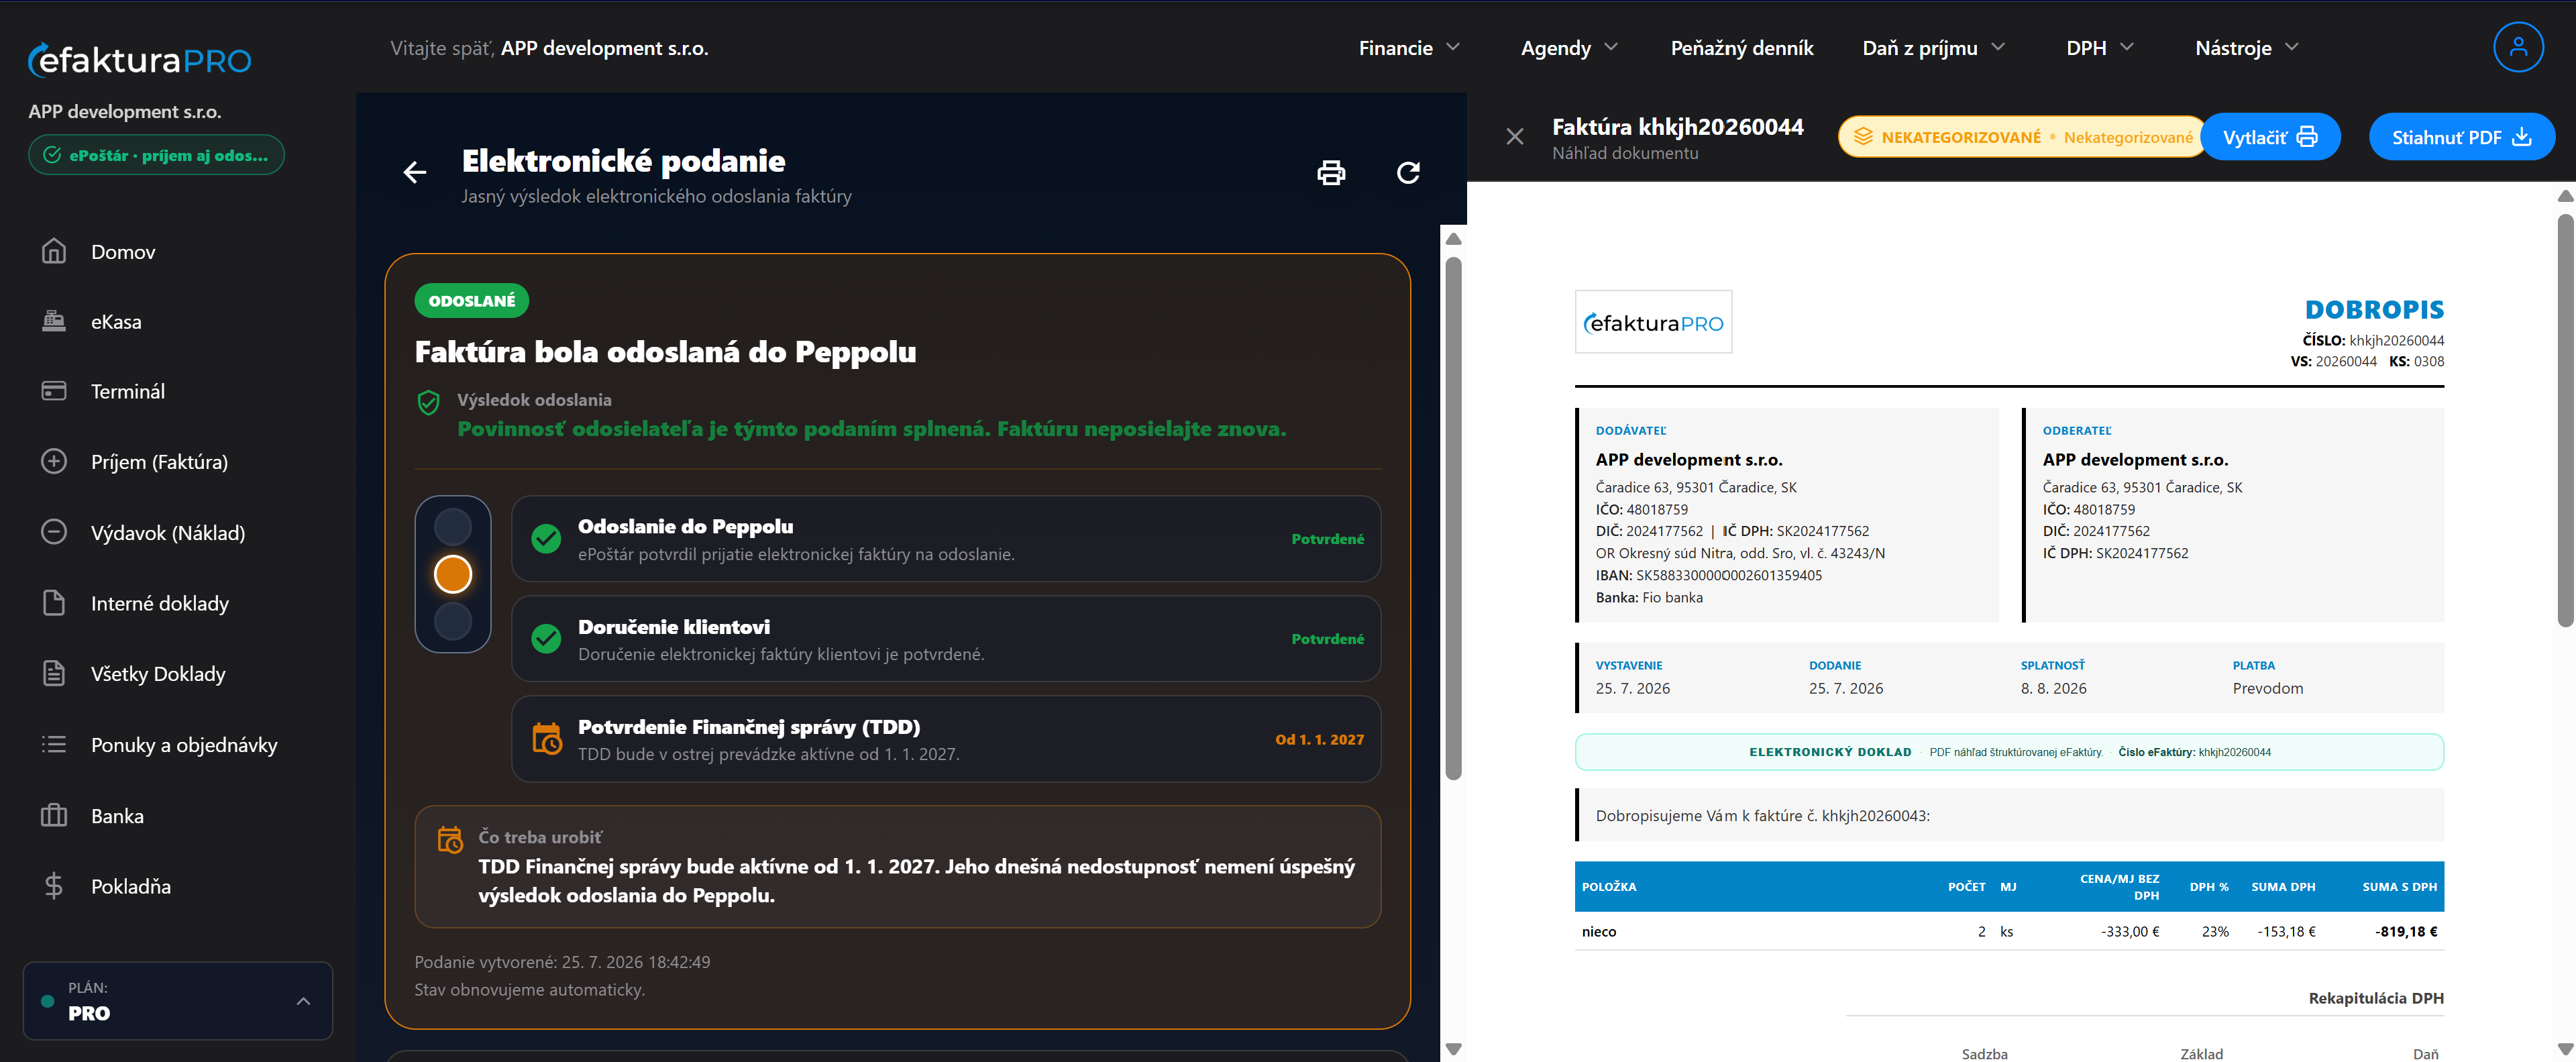Open the Financie dropdown menu

pos(1409,48)
